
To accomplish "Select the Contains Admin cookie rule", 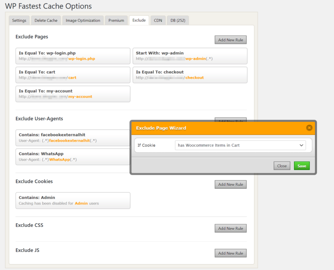I will (x=73, y=200).
